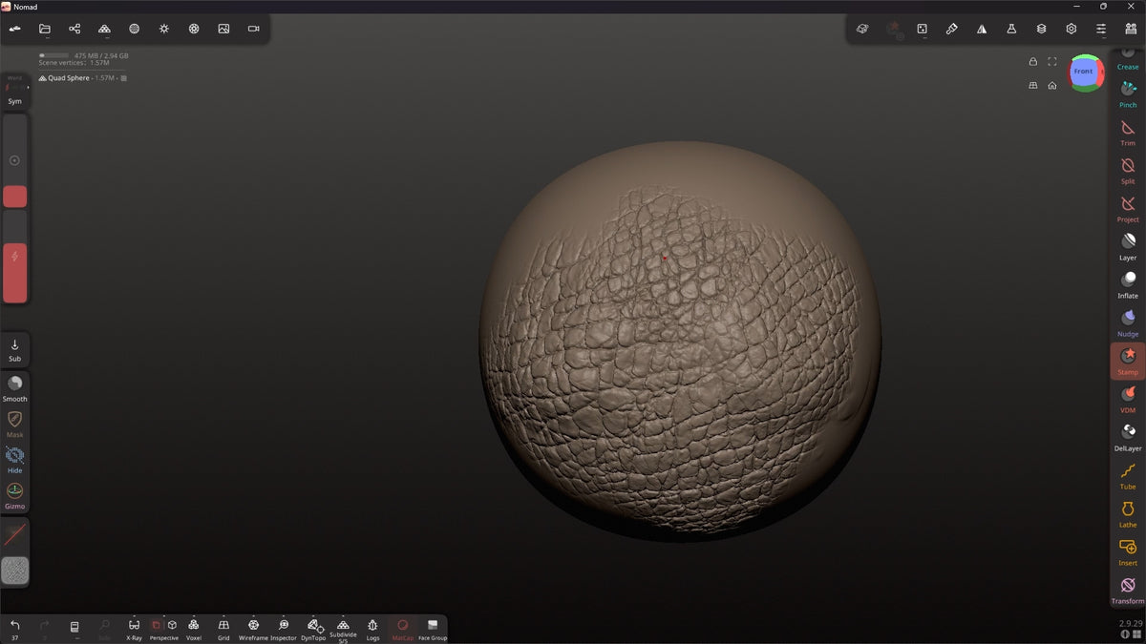
Task: Open the Files folder menu
Action: [45, 29]
